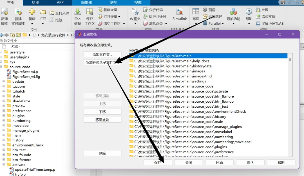304x176 pixels.
Task: Expand the userstyle folder
Action: (x=1, y=52)
